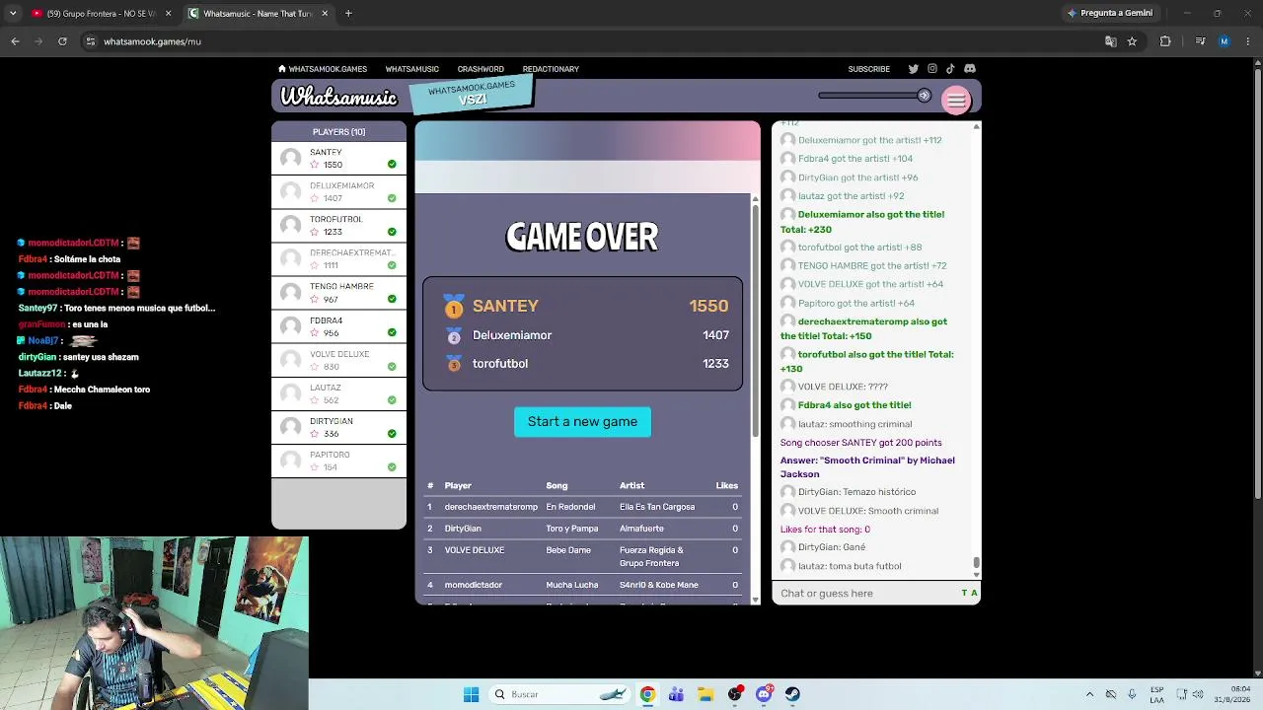1263x710 pixels.
Task: Click the bronze medal beside torofutbol
Action: pos(454,364)
